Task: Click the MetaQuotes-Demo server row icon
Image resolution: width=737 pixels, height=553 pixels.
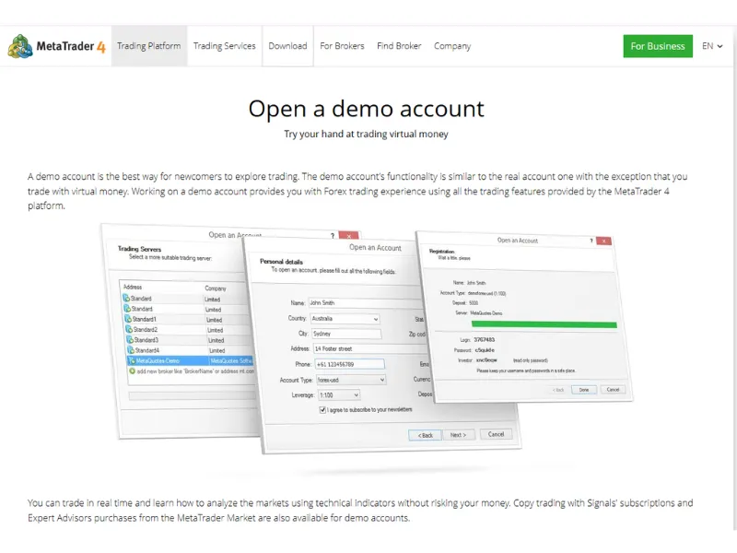Action: pyautogui.click(x=131, y=360)
